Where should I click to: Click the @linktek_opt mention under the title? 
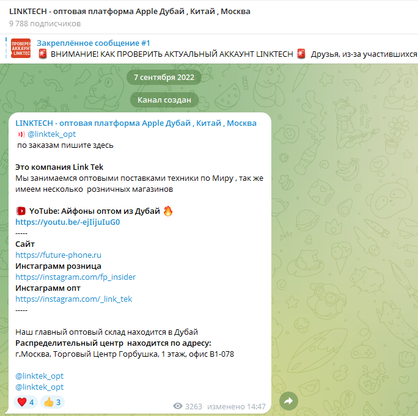(x=52, y=134)
